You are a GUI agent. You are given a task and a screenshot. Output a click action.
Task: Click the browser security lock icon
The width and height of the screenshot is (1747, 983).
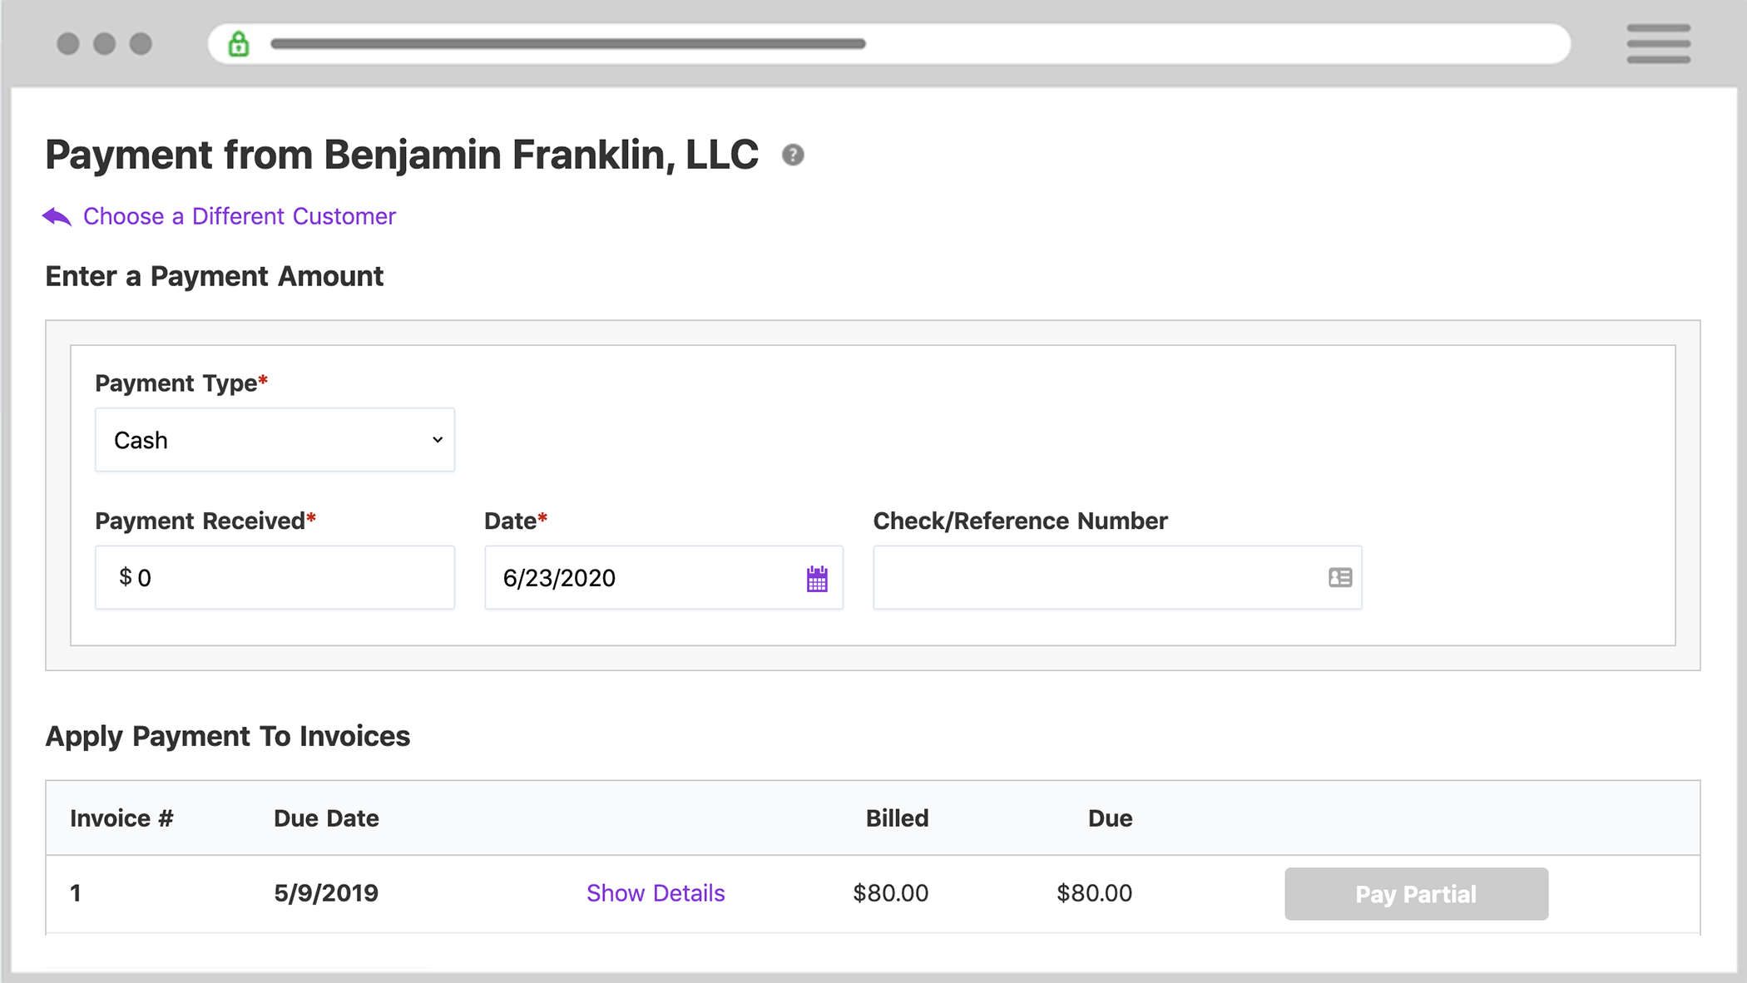coord(240,44)
